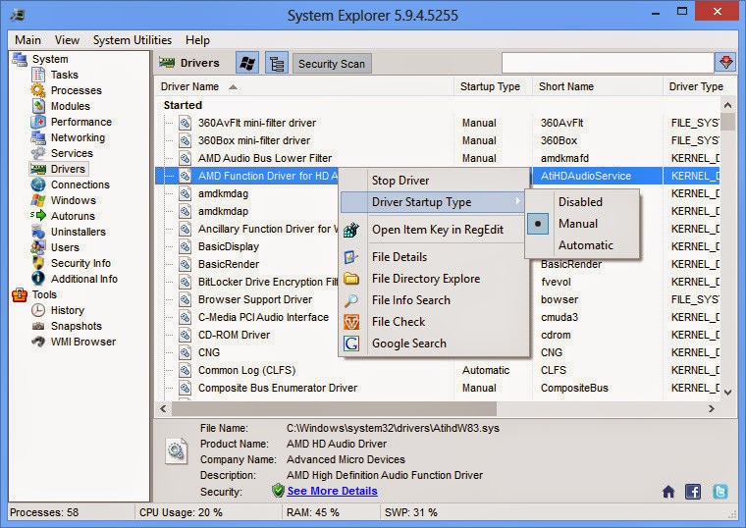Open the Uninstallers section
Screen dimensions: 746x528
click(x=79, y=232)
